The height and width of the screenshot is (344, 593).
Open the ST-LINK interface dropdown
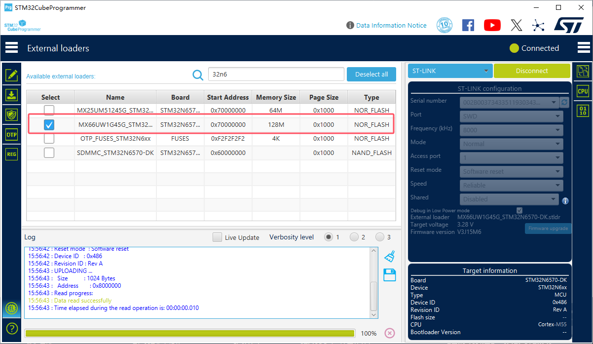tap(450, 71)
